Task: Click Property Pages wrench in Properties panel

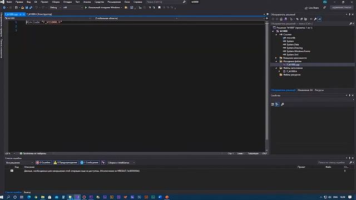Action: (283, 104)
